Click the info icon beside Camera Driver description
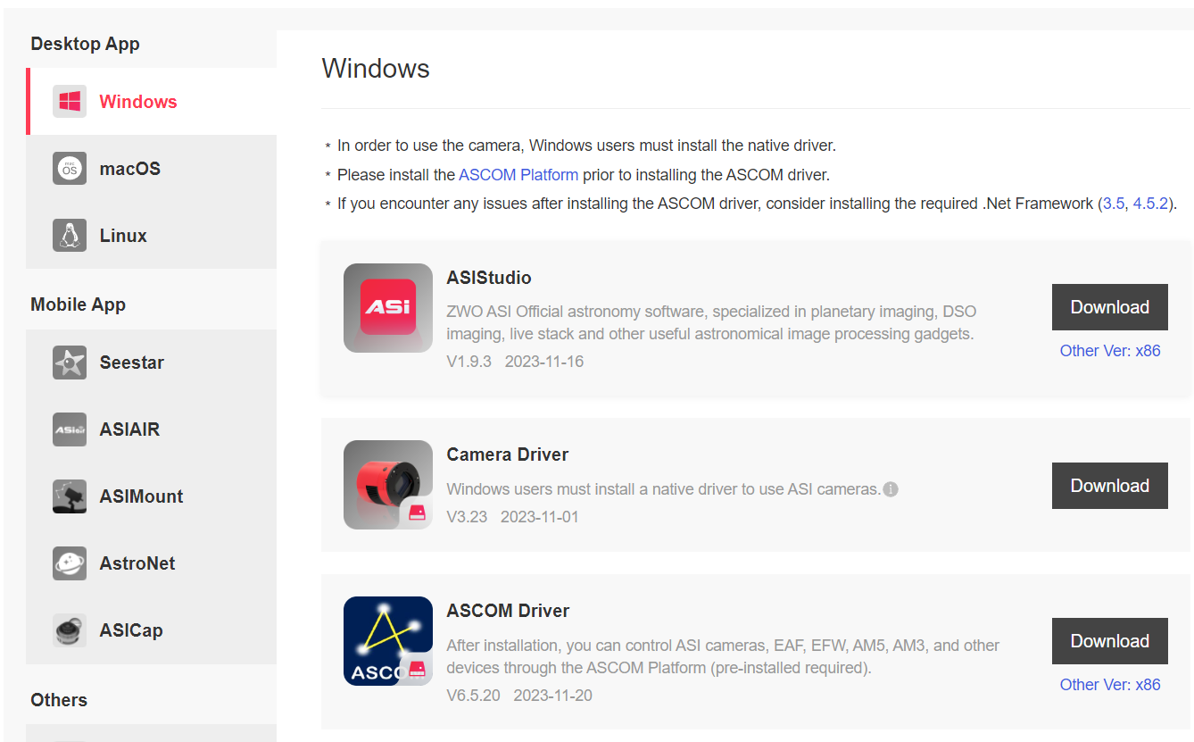1194x742 pixels. [x=891, y=489]
